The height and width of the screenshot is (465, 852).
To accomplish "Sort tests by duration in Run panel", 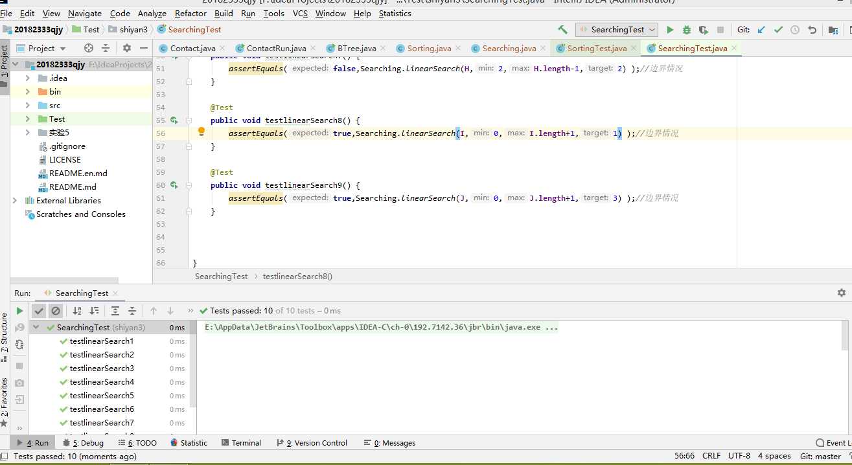I will coord(94,311).
